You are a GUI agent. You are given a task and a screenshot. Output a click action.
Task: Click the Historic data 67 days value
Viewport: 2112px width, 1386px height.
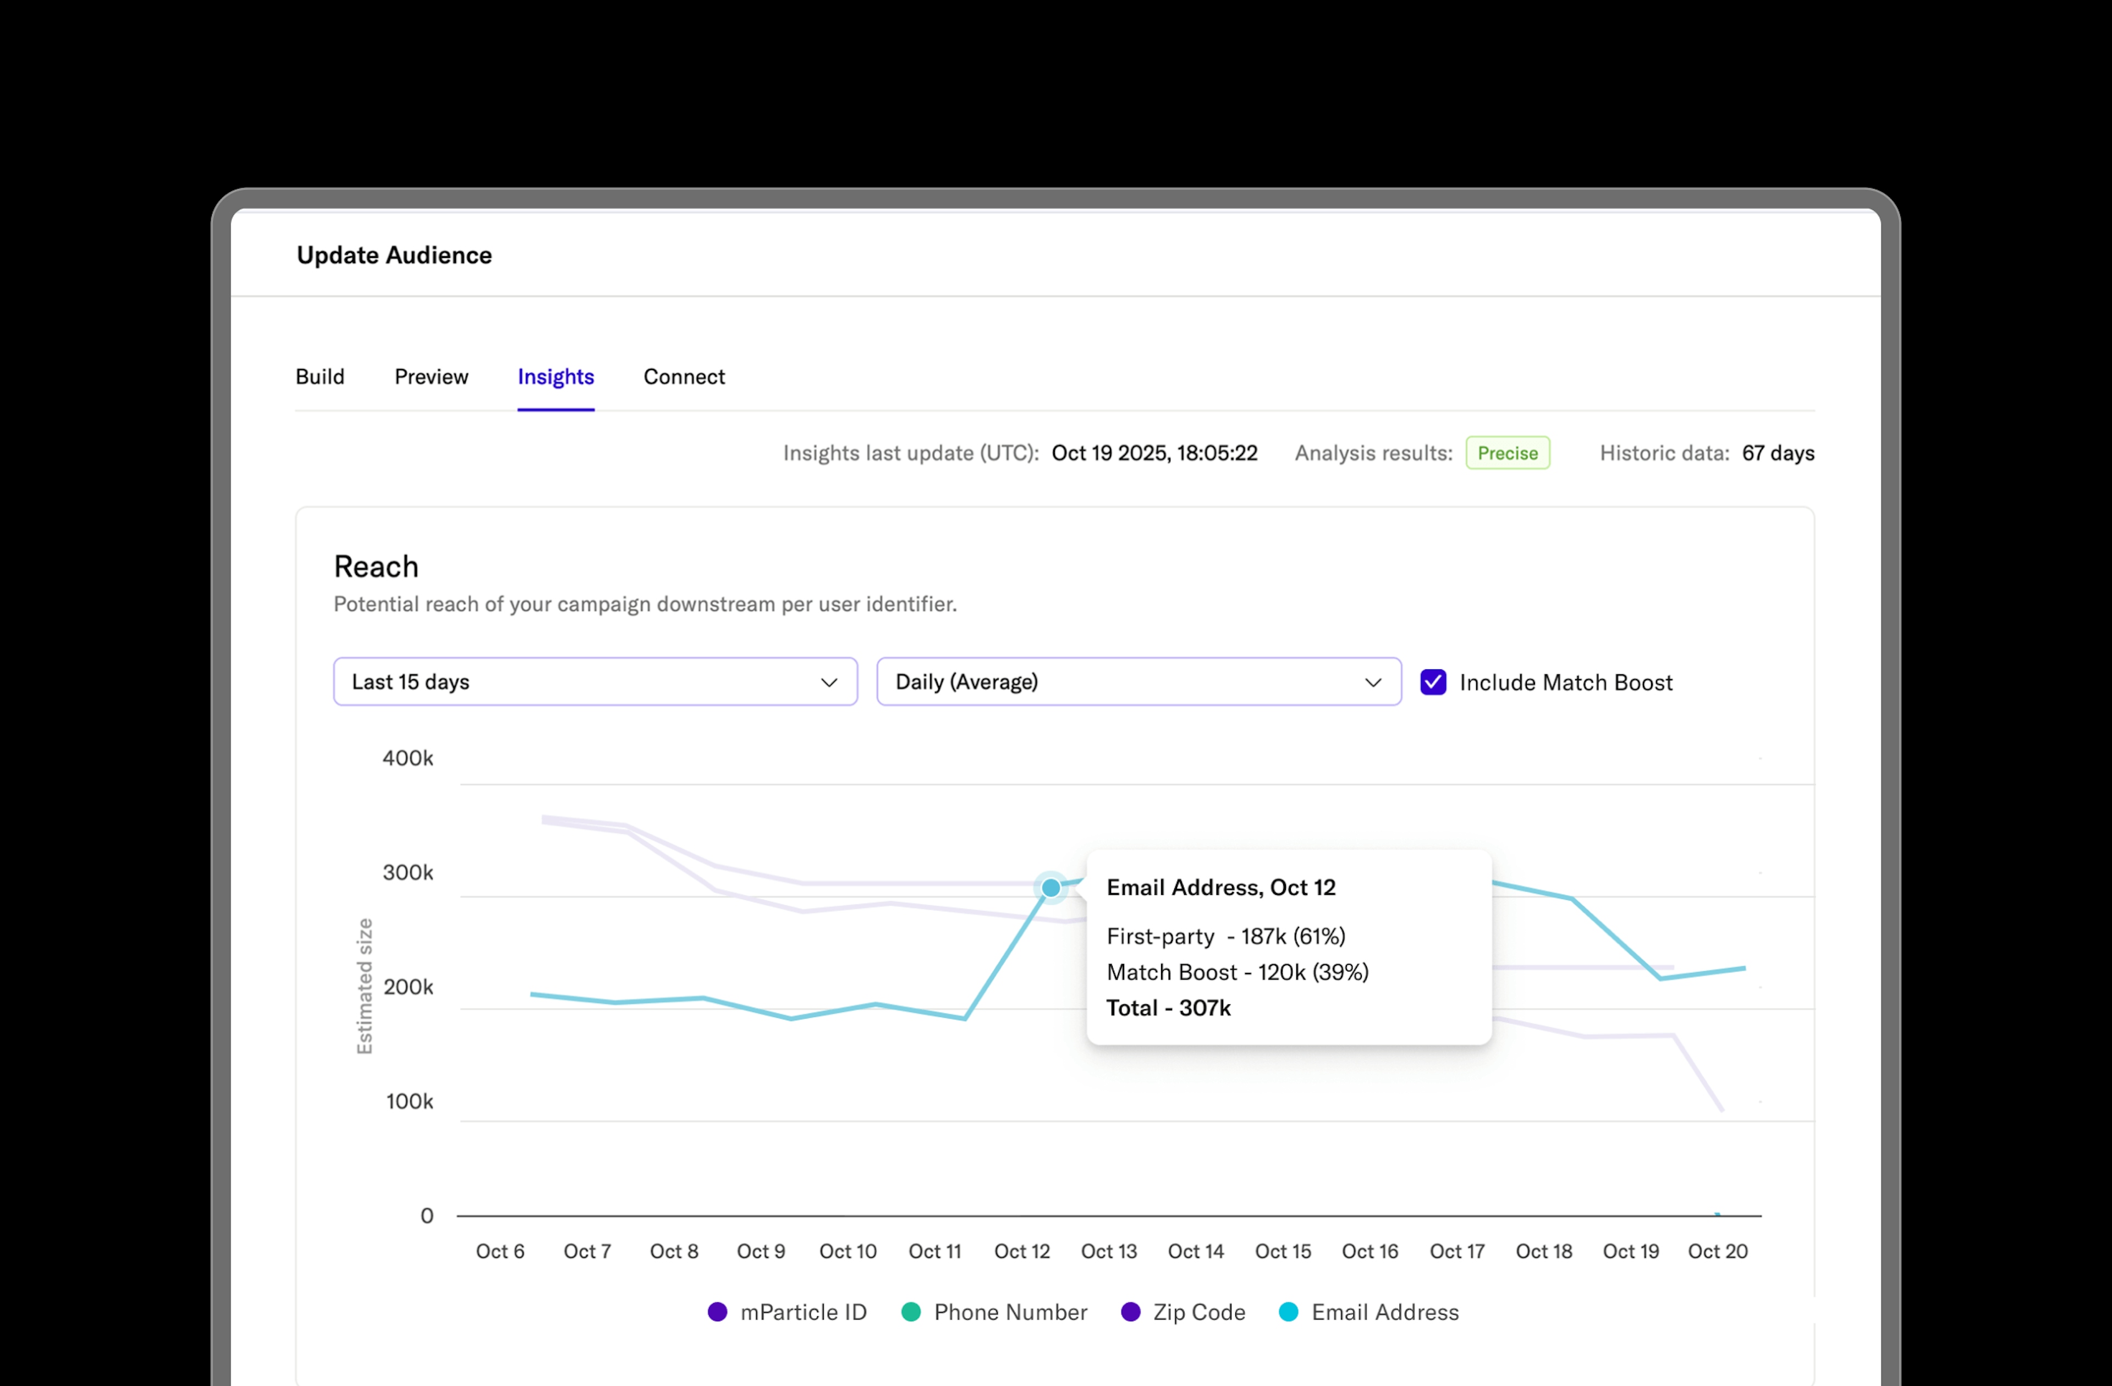pos(1778,453)
